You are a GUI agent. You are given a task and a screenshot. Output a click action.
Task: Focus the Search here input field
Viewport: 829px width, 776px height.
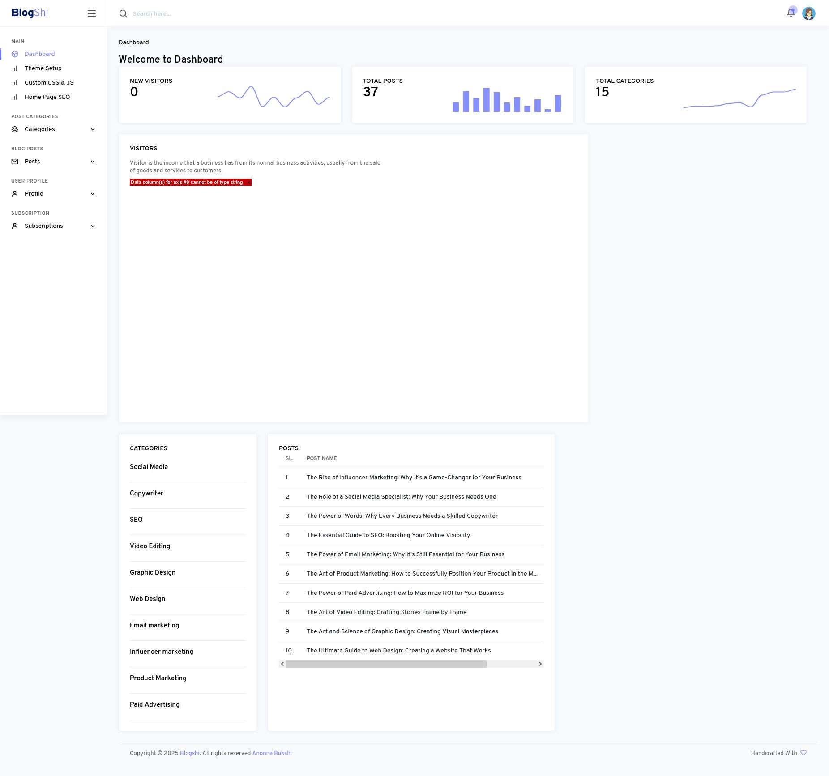click(269, 14)
